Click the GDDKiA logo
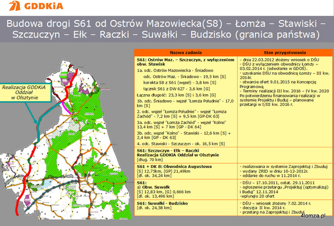Viewport: 334px width, 226px height. pyautogui.click(x=36, y=6)
